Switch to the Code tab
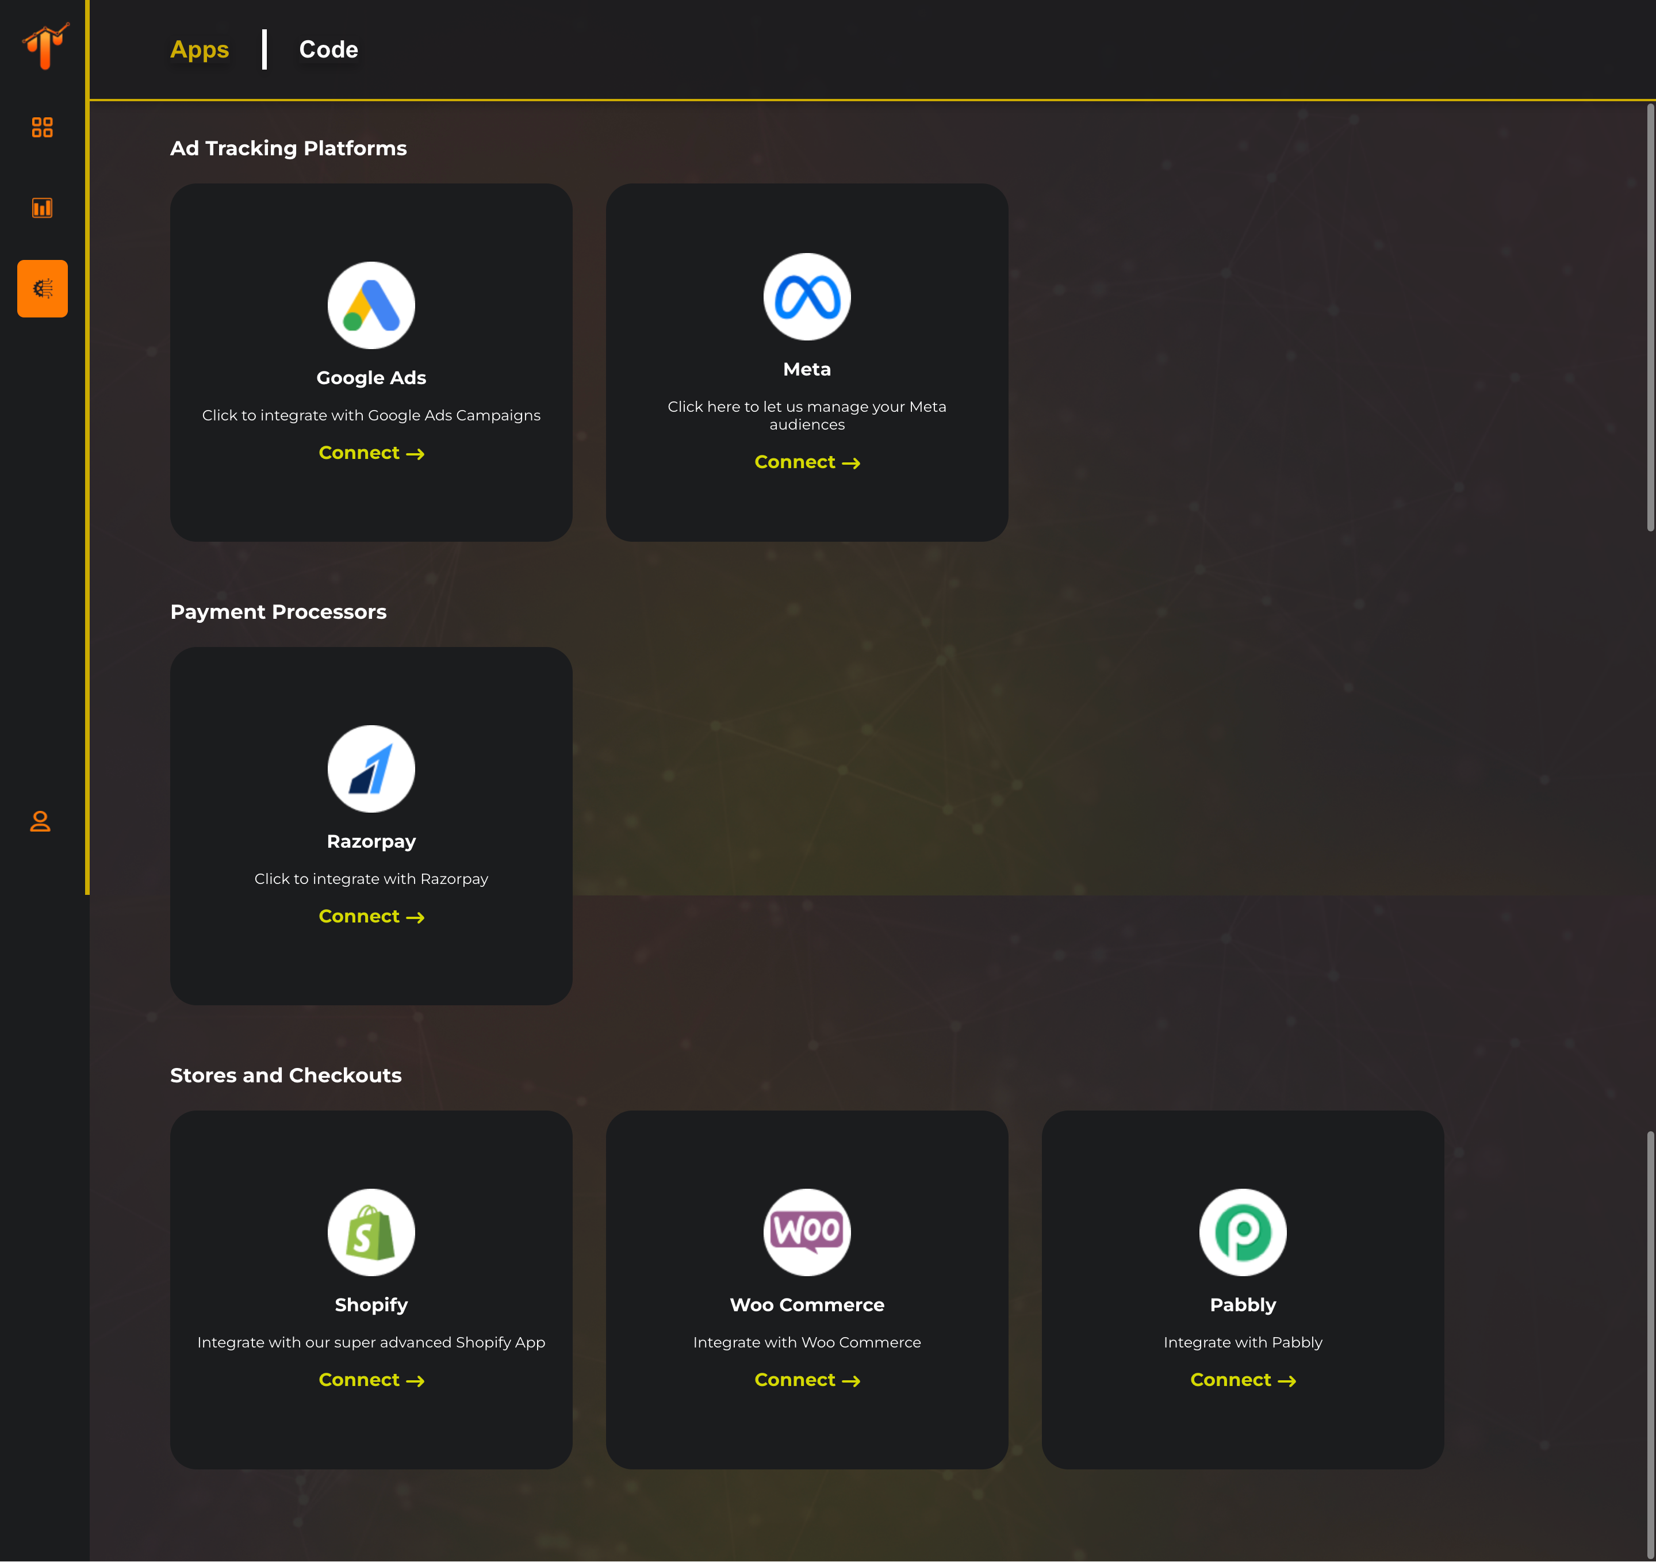Screen dimensions: 1656x1562 328,50
